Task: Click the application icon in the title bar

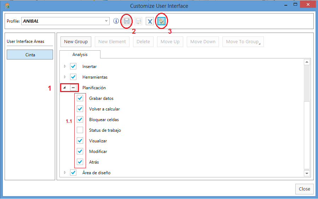Action: tap(6, 6)
